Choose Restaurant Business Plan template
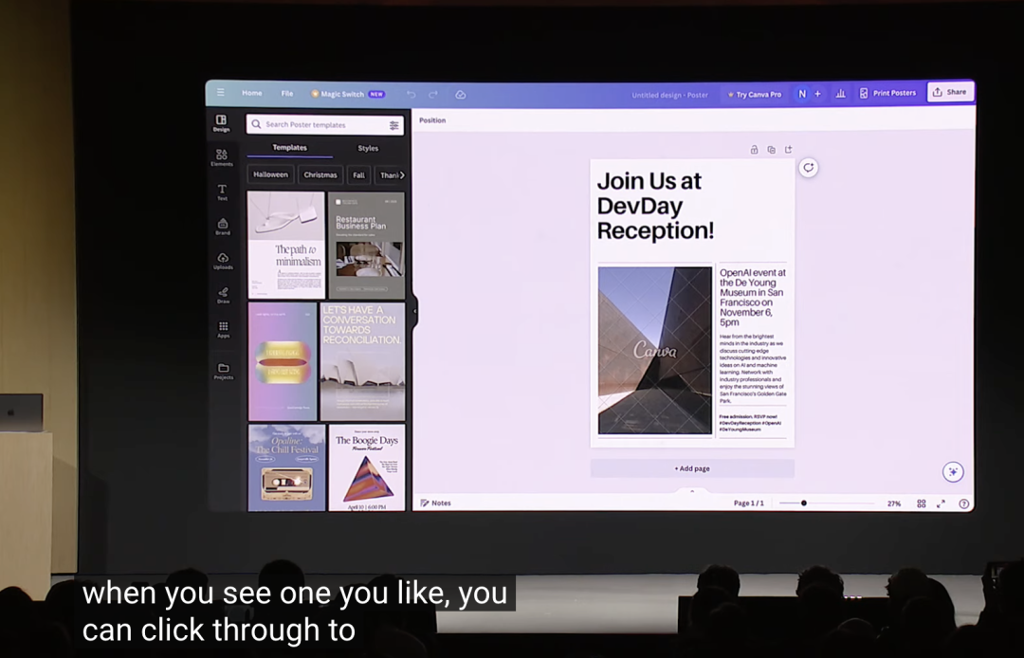This screenshot has height=658, width=1024. click(x=366, y=245)
